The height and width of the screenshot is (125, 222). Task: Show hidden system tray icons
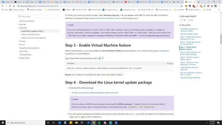[x=207, y=123]
